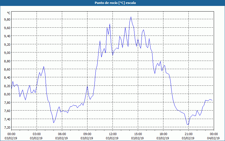Click the 9,60 y-axis value
The width and height of the screenshot is (225, 141).
pos(7,28)
